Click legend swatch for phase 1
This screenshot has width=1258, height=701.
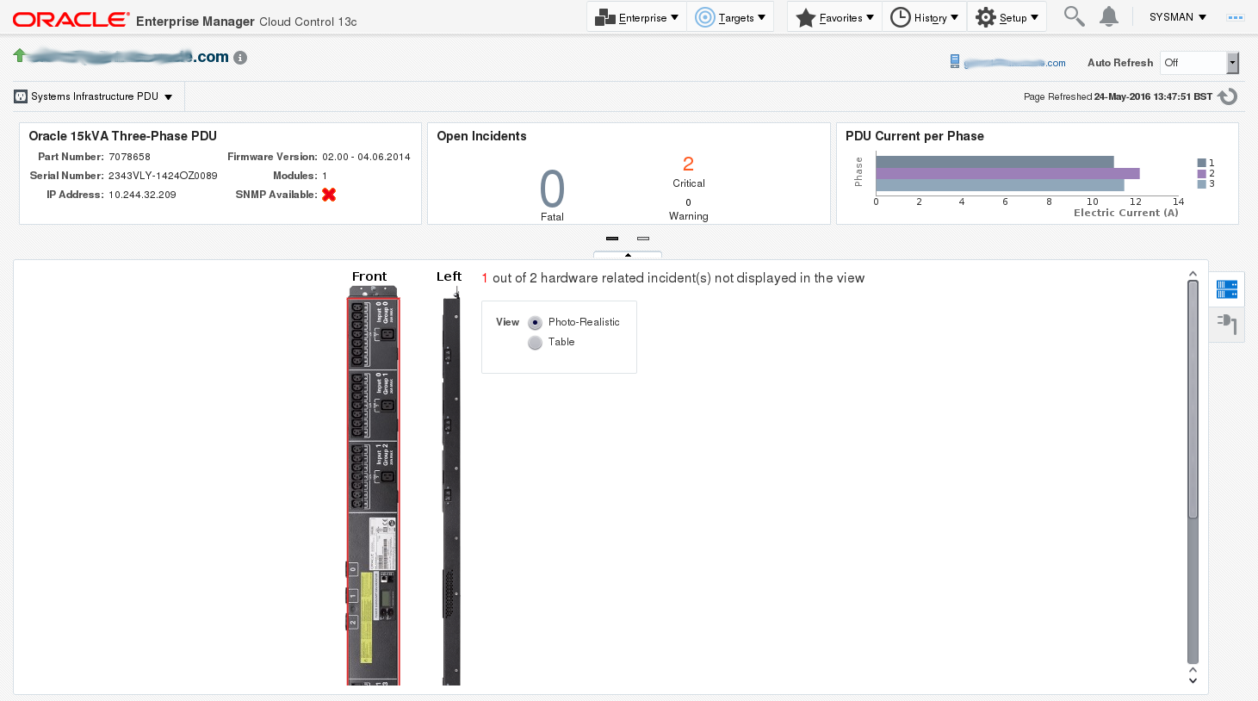[x=1202, y=163]
